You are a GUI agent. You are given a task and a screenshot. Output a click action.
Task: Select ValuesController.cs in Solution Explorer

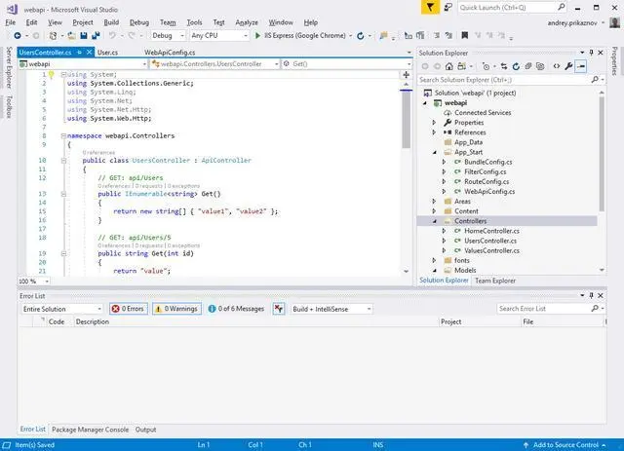[x=491, y=250]
